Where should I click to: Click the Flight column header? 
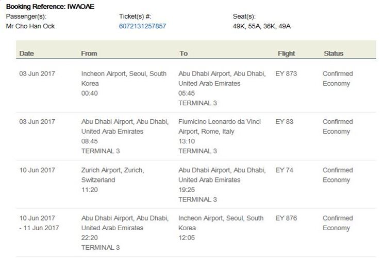(x=286, y=53)
